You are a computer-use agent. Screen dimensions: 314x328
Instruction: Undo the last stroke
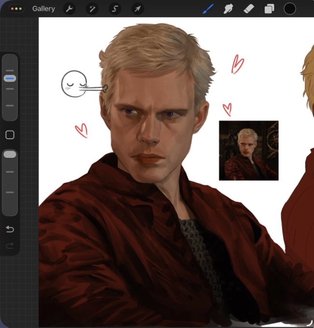(10, 229)
